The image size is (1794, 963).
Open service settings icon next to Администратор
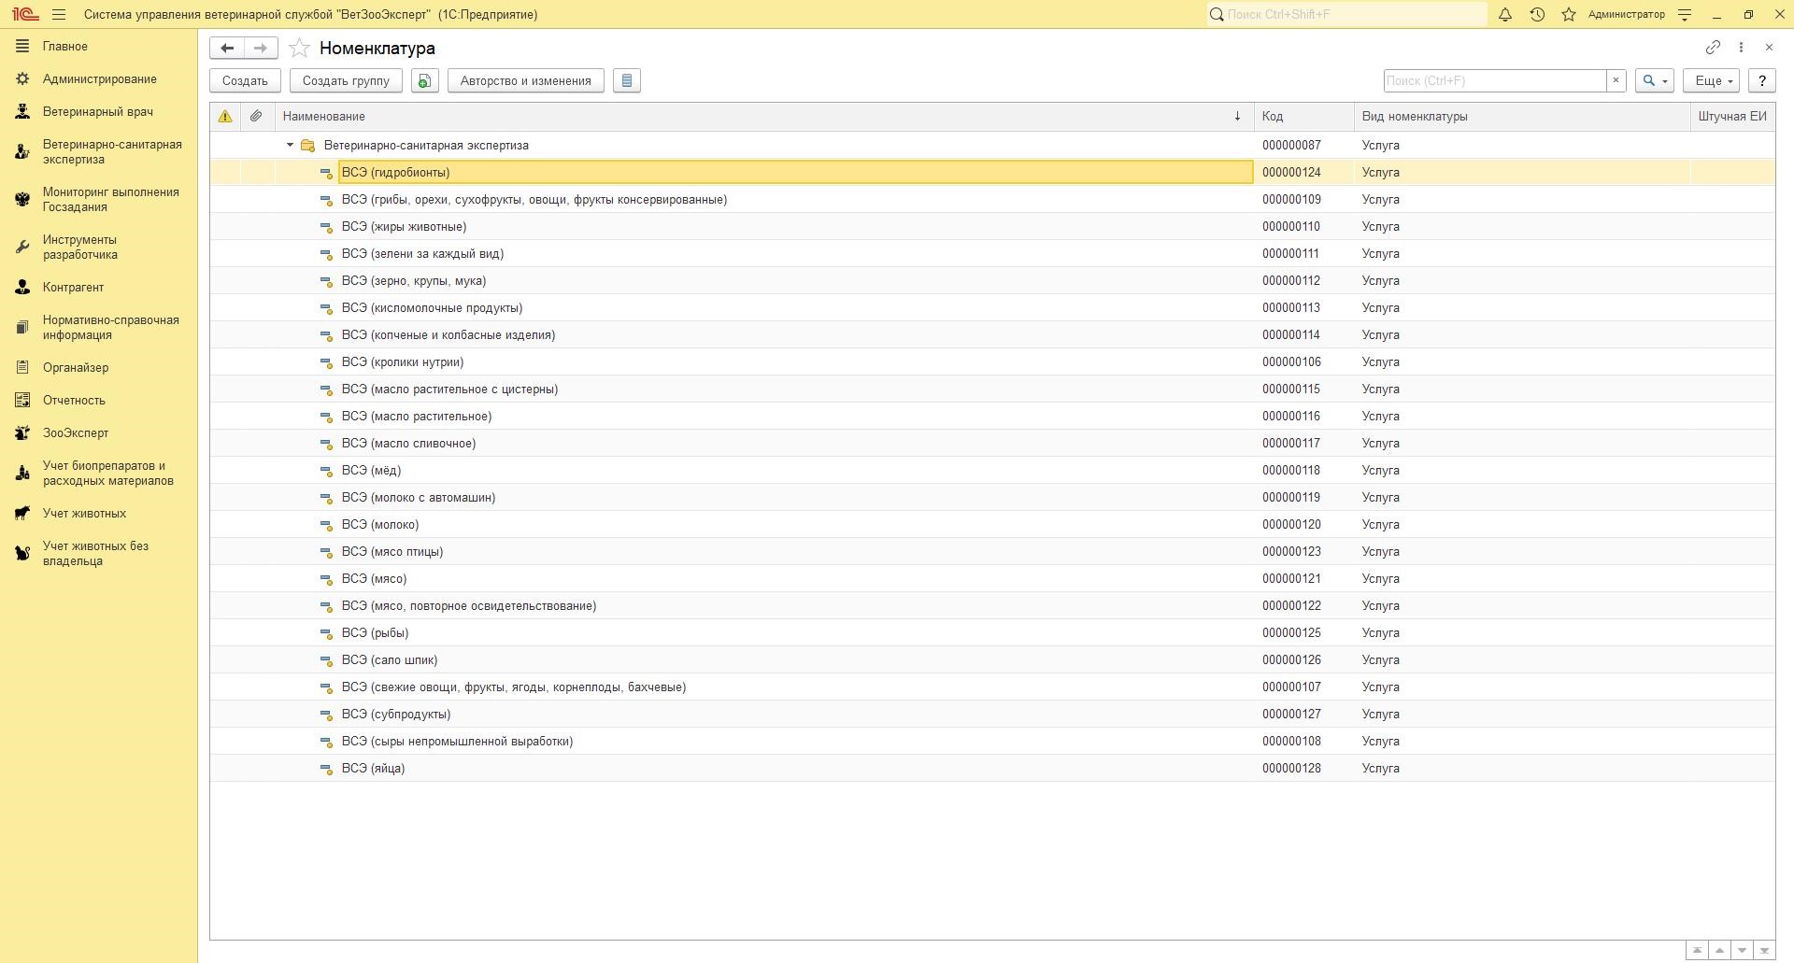tap(1685, 15)
